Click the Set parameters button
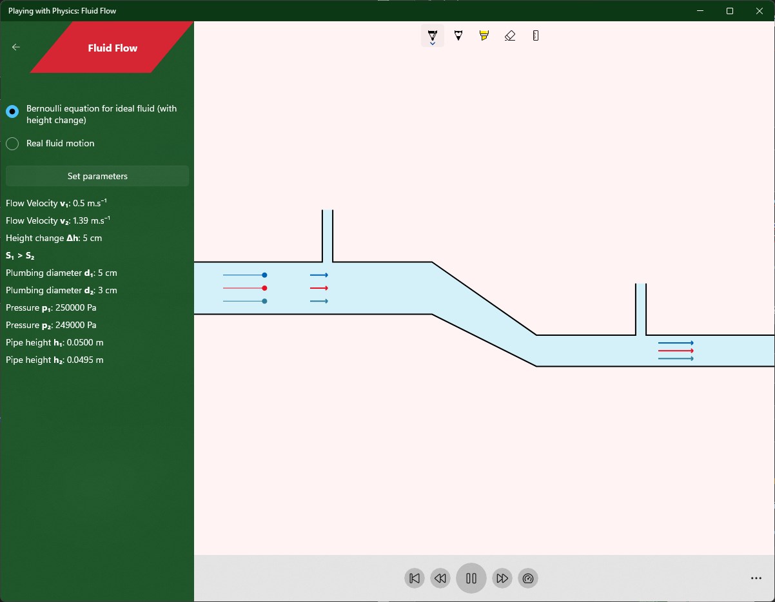Image resolution: width=775 pixels, height=602 pixels. point(97,176)
